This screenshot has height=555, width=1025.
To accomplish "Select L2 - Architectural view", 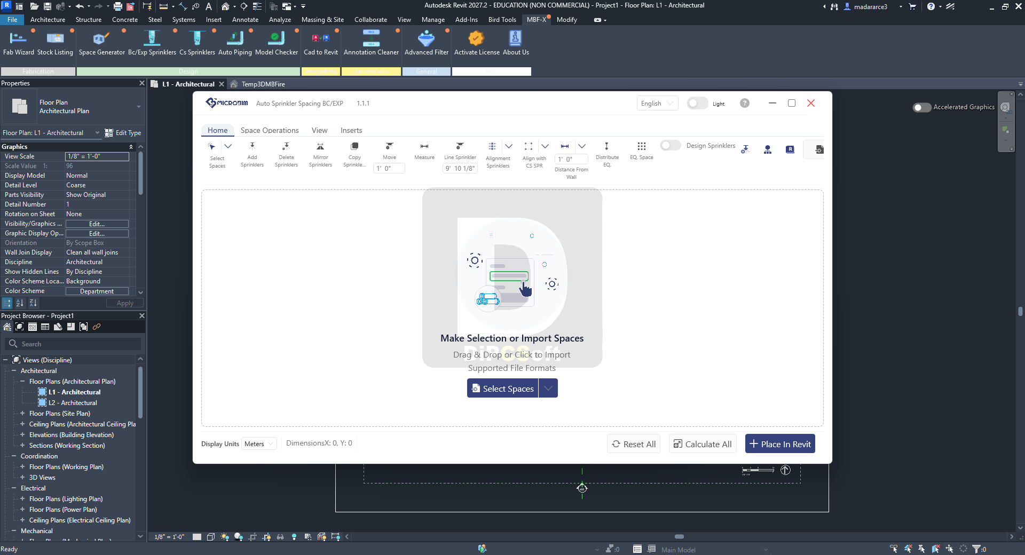I will (73, 403).
